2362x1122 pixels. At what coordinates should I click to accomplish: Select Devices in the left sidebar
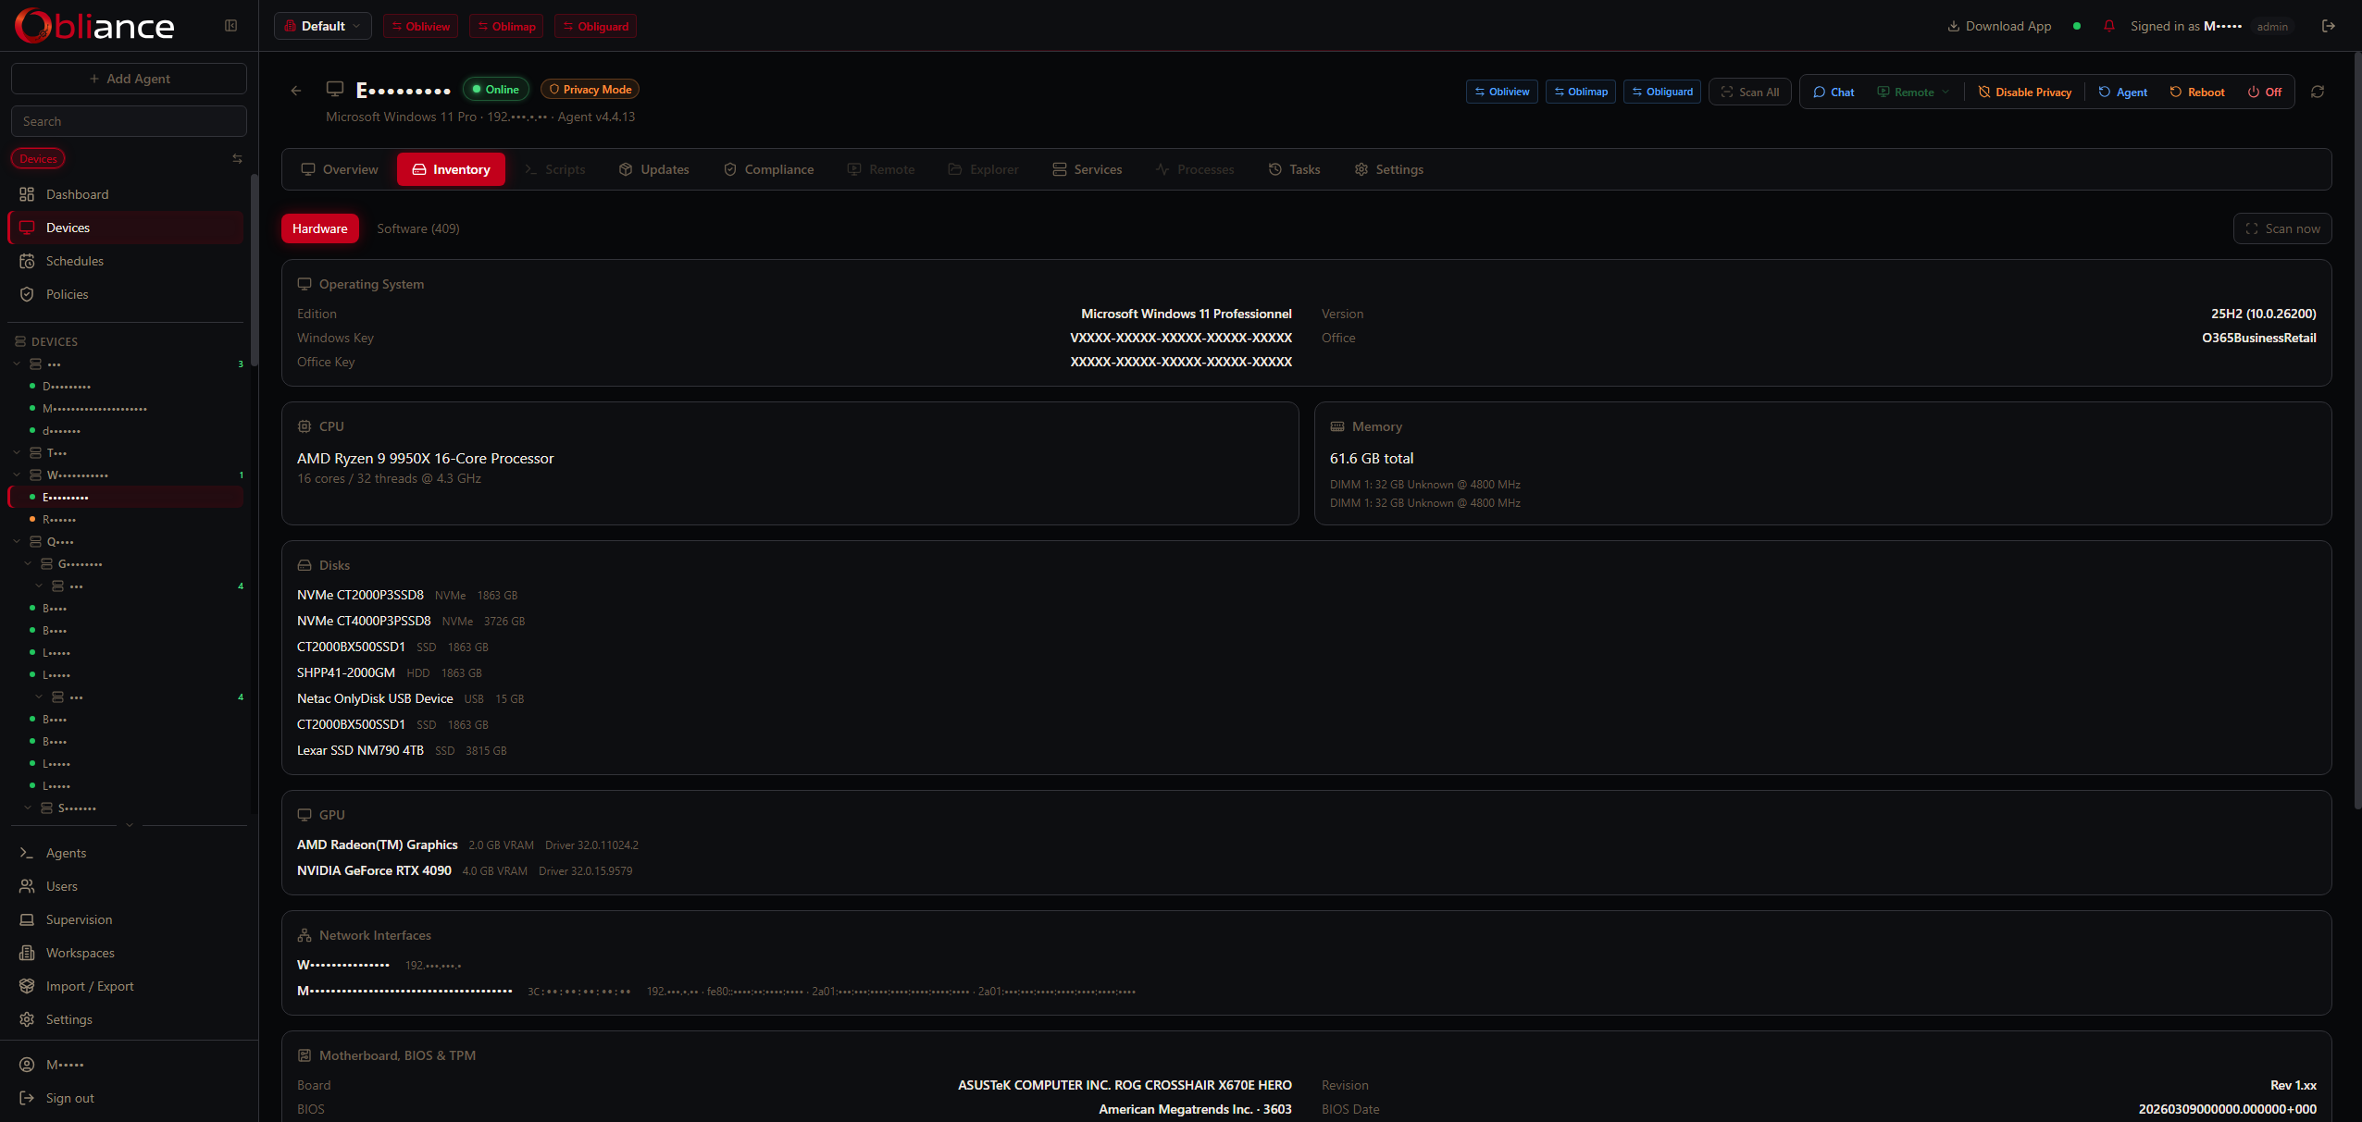68,227
